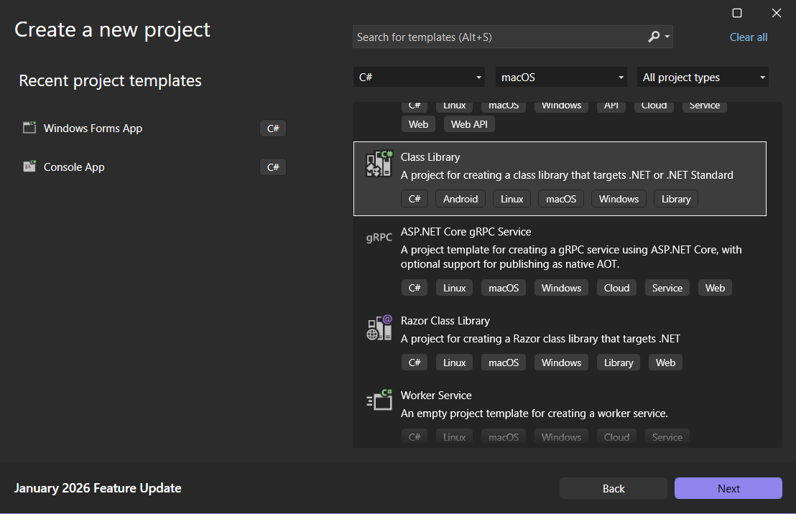The width and height of the screenshot is (796, 514).
Task: Open the macOS platform filter dropdown
Action: point(561,77)
